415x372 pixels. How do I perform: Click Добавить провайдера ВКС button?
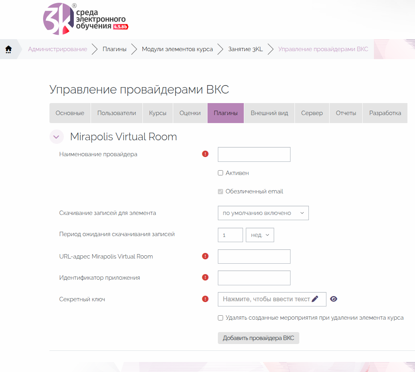(258, 338)
